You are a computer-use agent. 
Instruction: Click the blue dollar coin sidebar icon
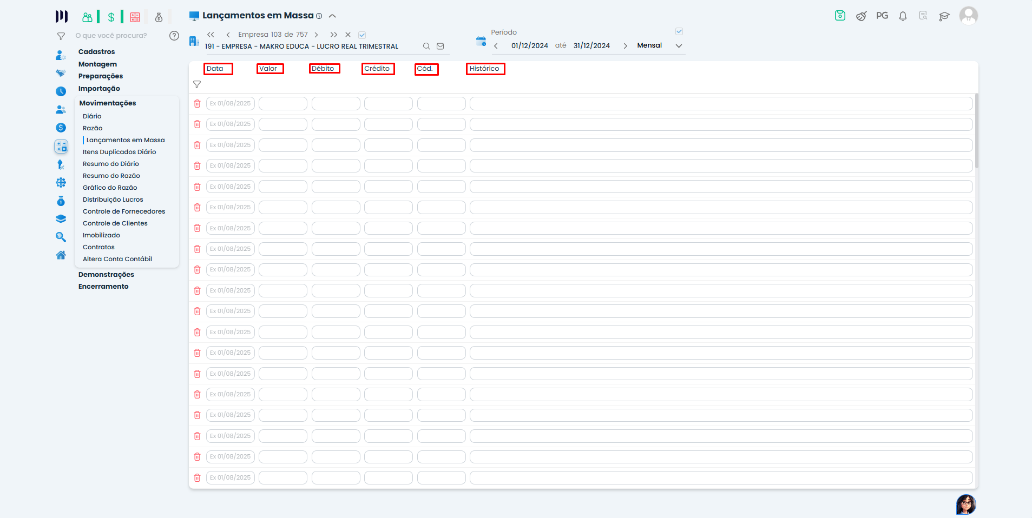[61, 128]
